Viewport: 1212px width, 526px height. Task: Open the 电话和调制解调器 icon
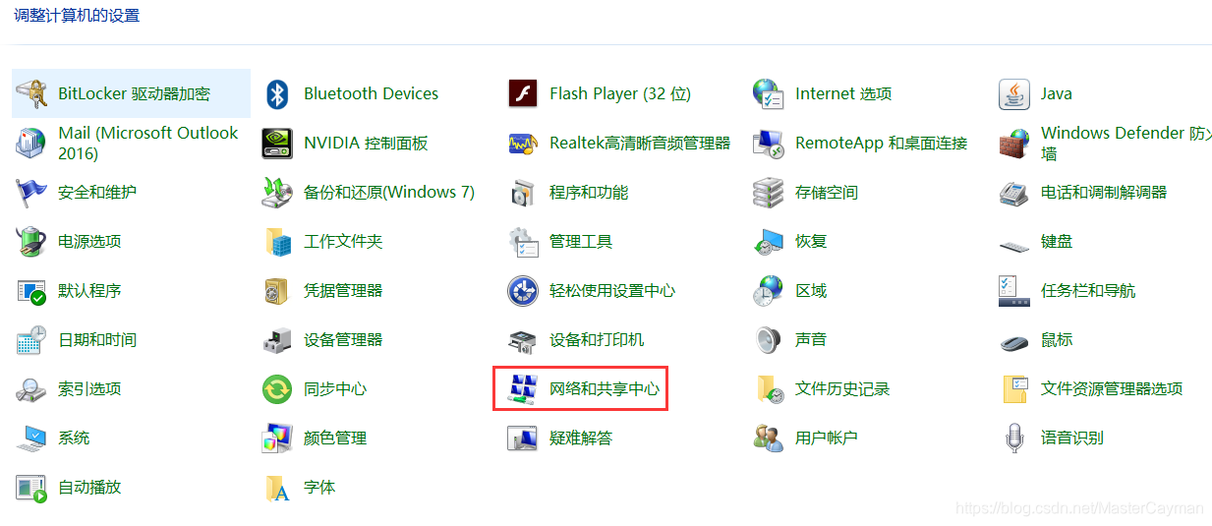coord(1014,193)
